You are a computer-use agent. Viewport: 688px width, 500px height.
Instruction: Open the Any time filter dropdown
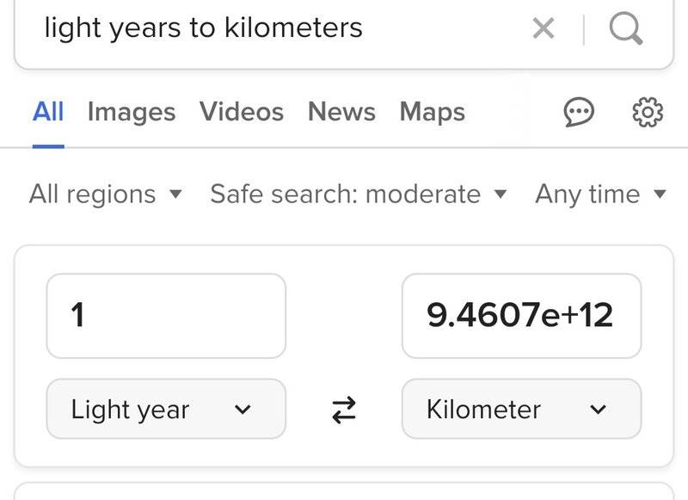[600, 194]
